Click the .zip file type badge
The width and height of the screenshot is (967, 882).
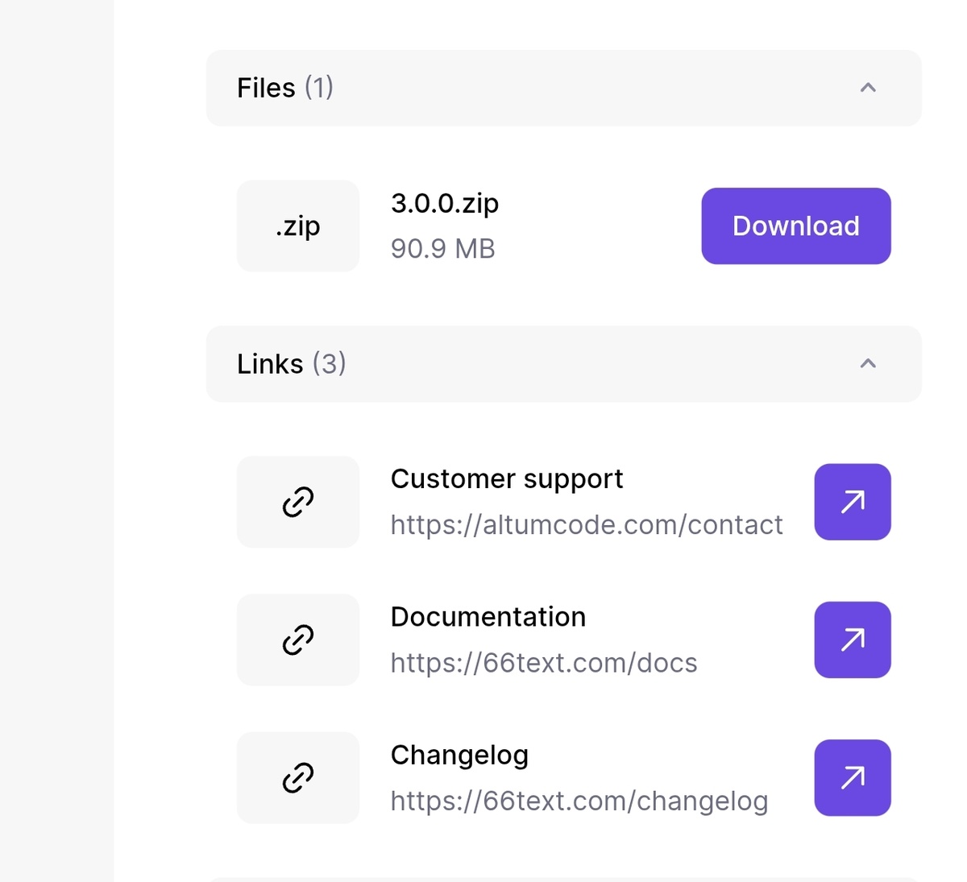[x=297, y=226]
